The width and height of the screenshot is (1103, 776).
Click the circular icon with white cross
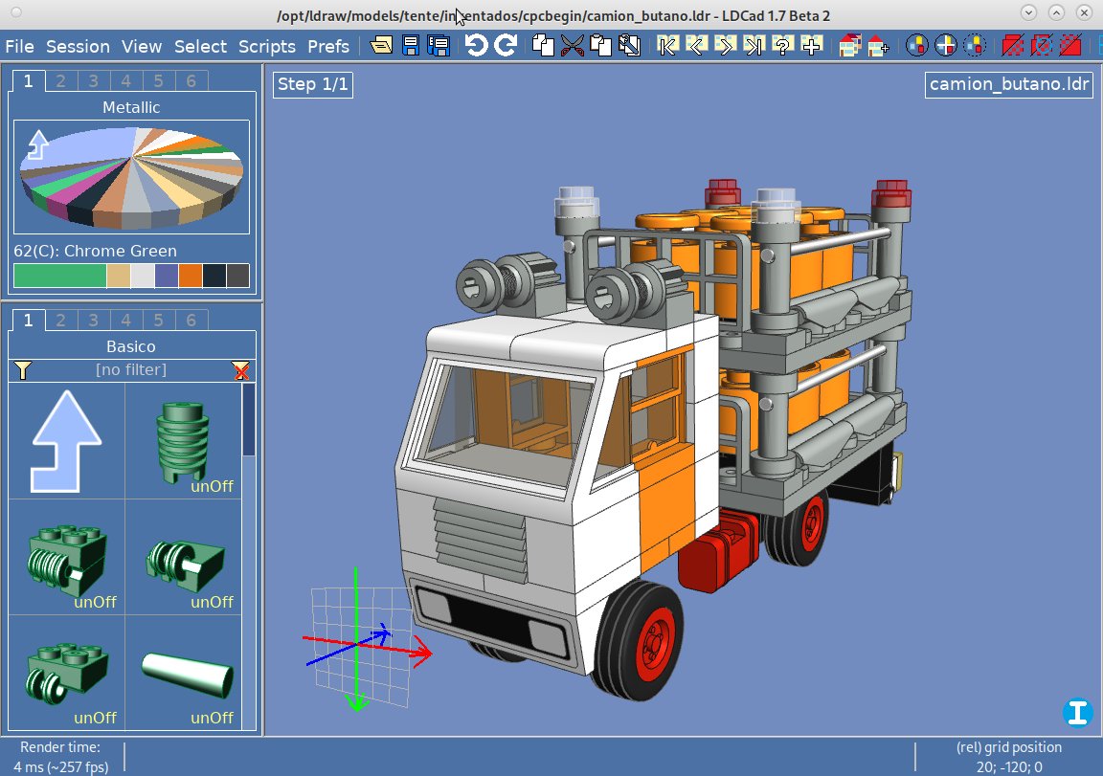[945, 46]
